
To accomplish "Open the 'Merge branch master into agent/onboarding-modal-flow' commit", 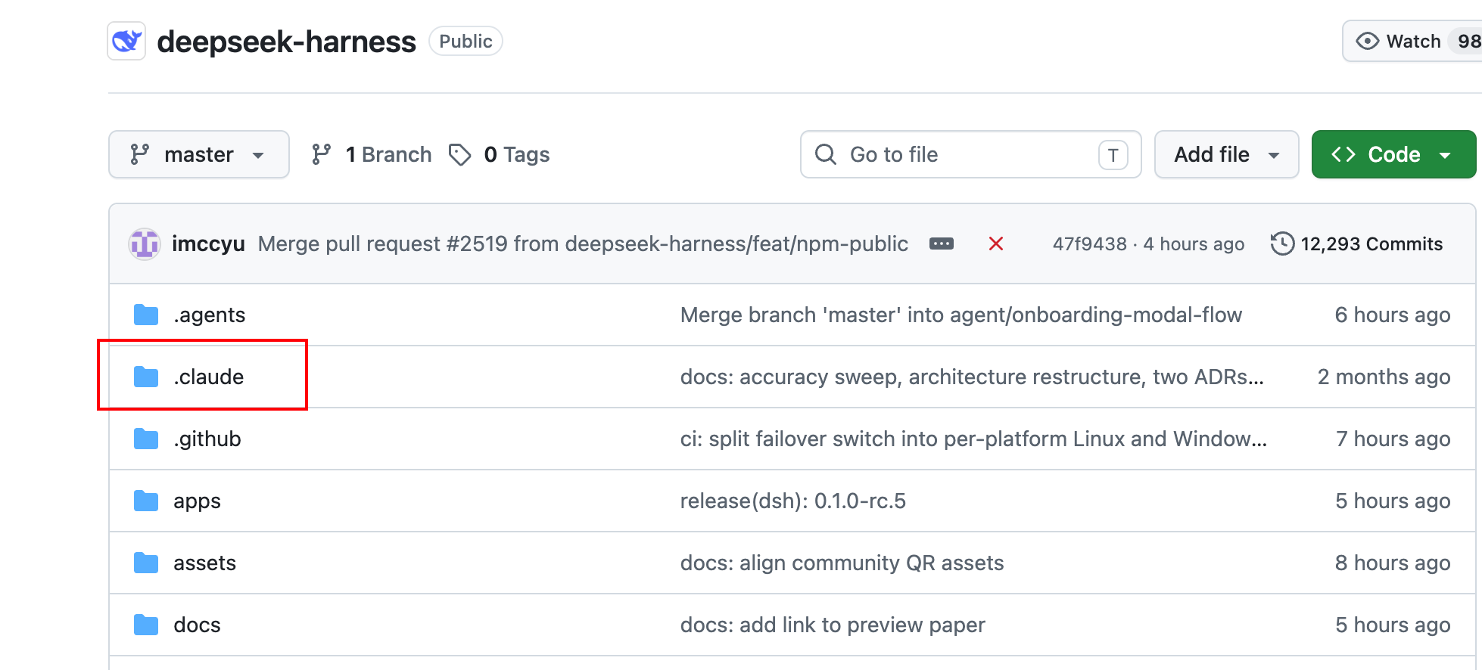I will (x=961, y=315).
